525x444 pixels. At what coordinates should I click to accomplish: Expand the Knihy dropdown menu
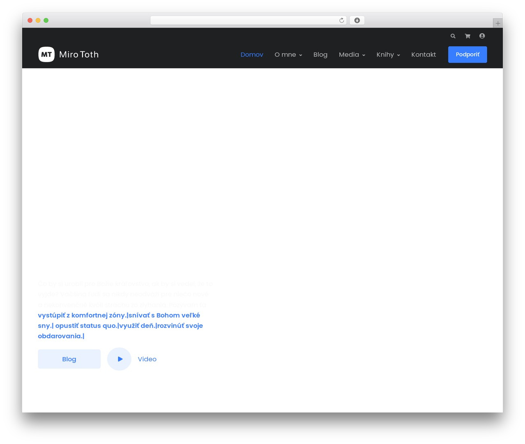point(388,55)
